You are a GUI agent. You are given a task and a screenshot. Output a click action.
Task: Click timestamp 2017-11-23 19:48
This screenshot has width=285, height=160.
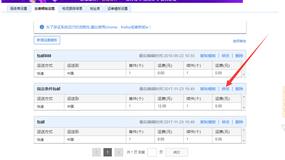179,122
